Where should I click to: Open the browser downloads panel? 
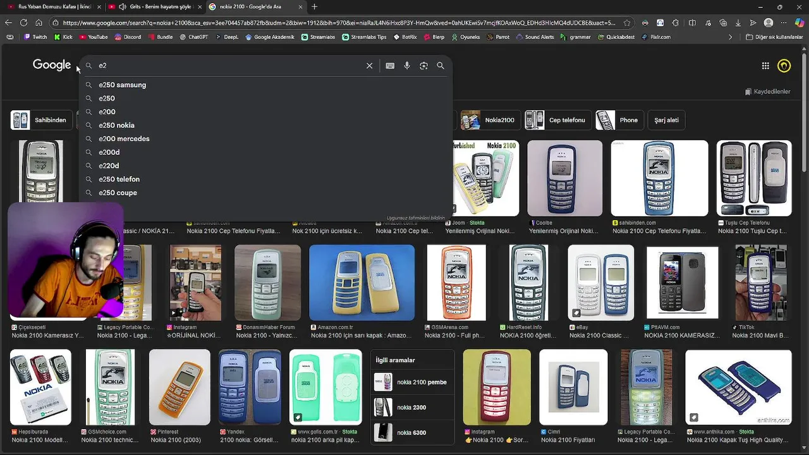click(x=738, y=23)
